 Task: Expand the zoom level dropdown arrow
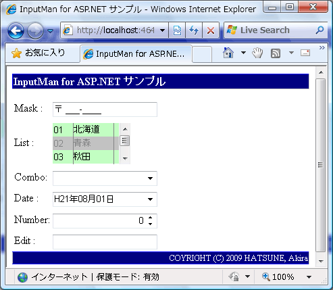(309, 277)
